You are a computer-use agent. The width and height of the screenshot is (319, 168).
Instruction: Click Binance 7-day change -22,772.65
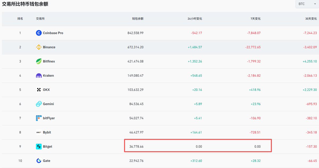pyautogui.click(x=253, y=47)
